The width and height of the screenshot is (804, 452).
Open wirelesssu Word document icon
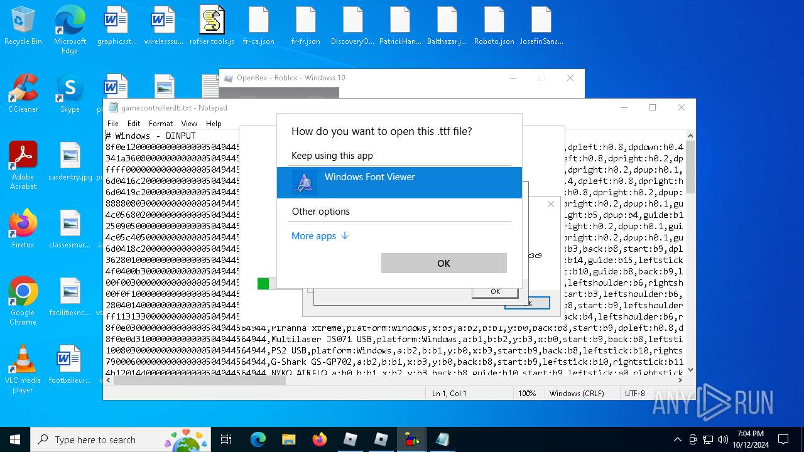[x=164, y=26]
